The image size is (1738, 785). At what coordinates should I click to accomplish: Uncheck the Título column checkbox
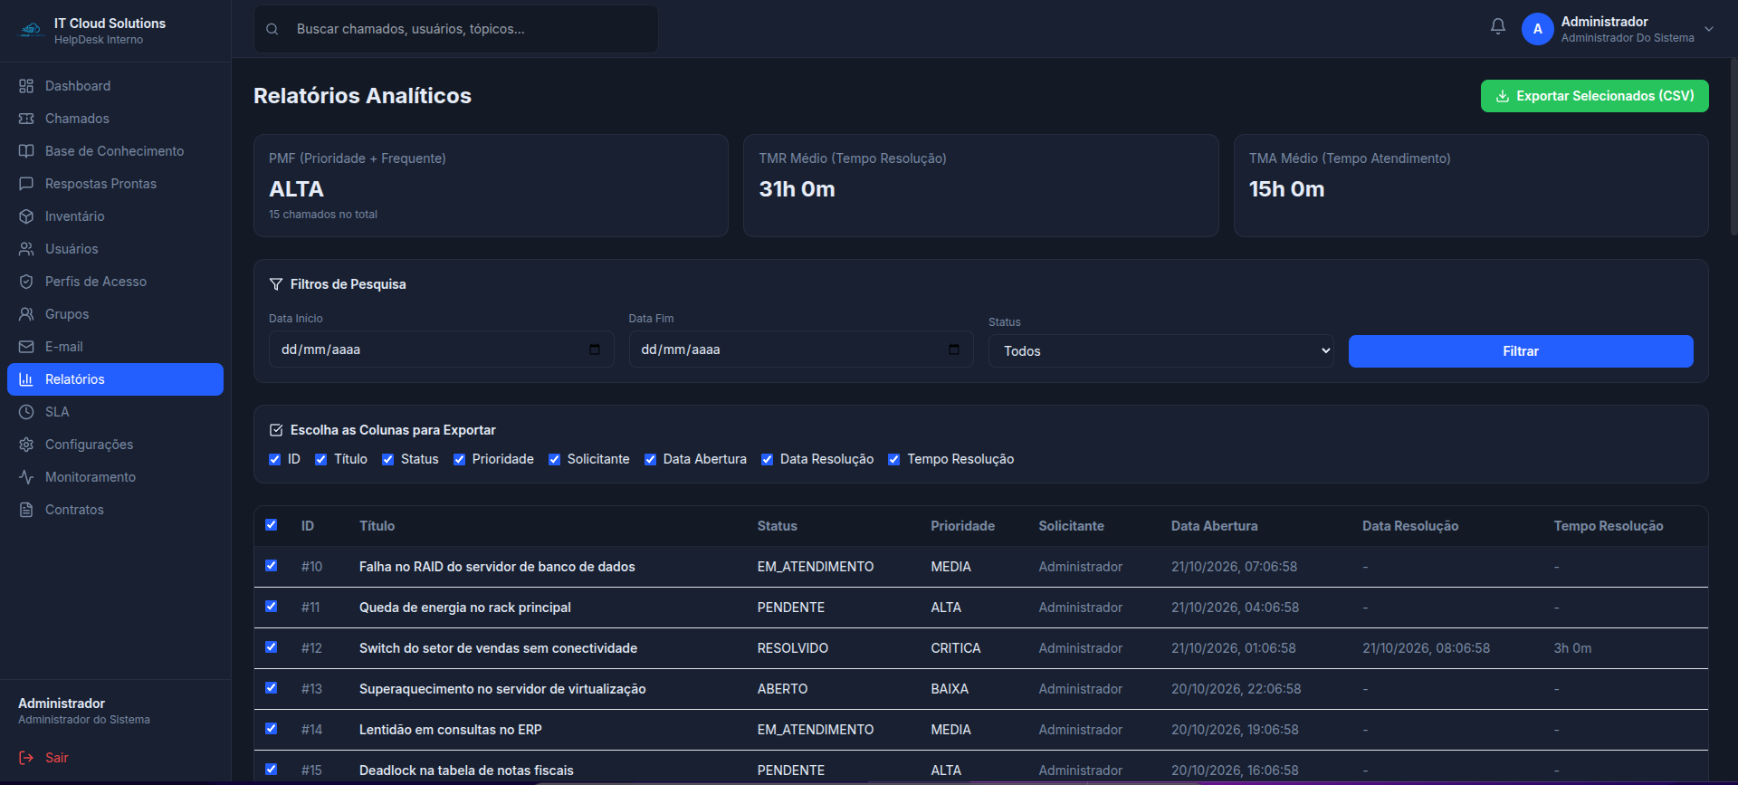point(320,459)
